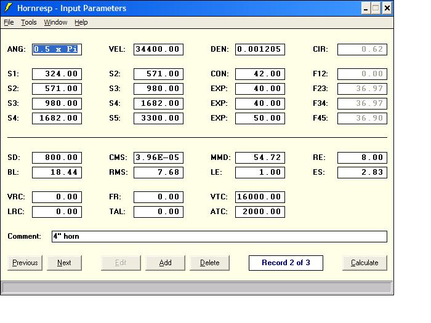Open the Window menu
431x323 pixels.
tap(55, 22)
